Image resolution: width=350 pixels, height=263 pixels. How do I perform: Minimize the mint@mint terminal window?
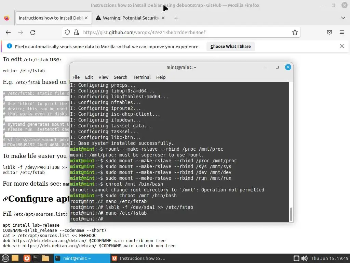point(266,67)
